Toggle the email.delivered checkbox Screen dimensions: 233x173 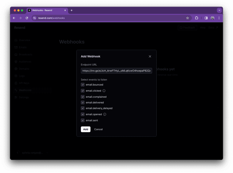click(x=83, y=102)
